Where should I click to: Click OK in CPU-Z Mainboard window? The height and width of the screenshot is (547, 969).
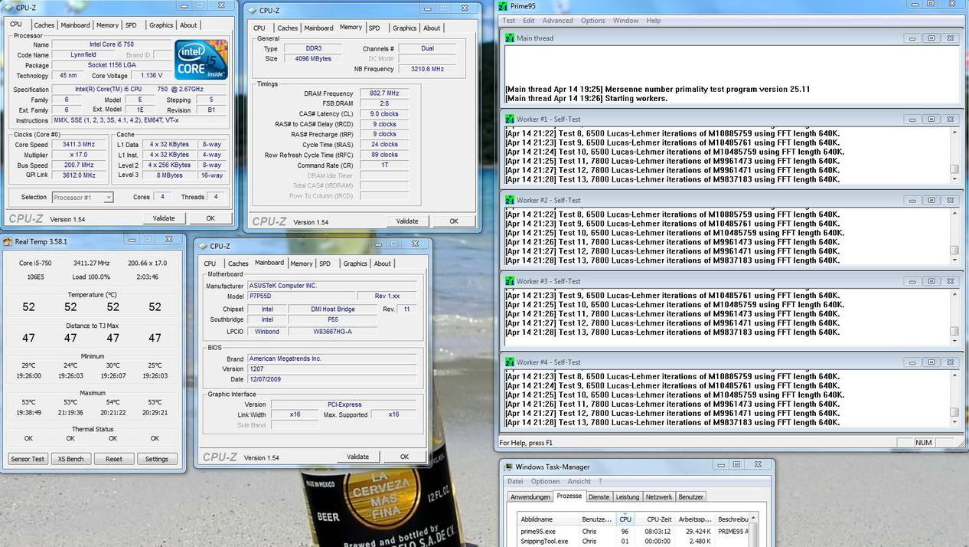pos(404,457)
